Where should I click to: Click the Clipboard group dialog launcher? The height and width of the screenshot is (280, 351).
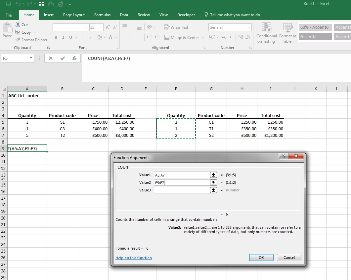48,48
